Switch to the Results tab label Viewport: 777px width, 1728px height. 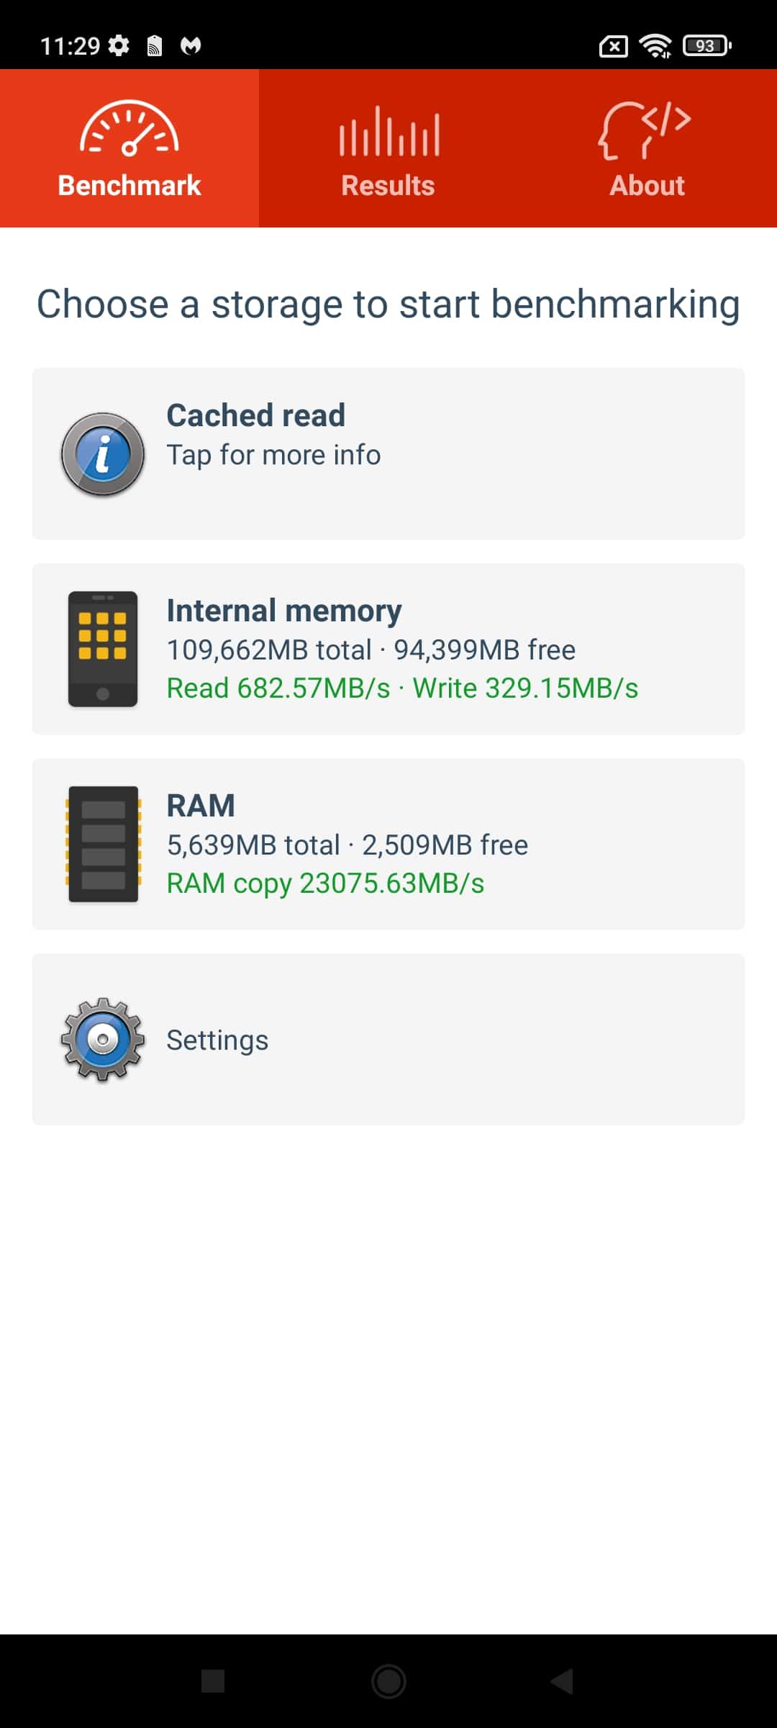click(x=388, y=186)
